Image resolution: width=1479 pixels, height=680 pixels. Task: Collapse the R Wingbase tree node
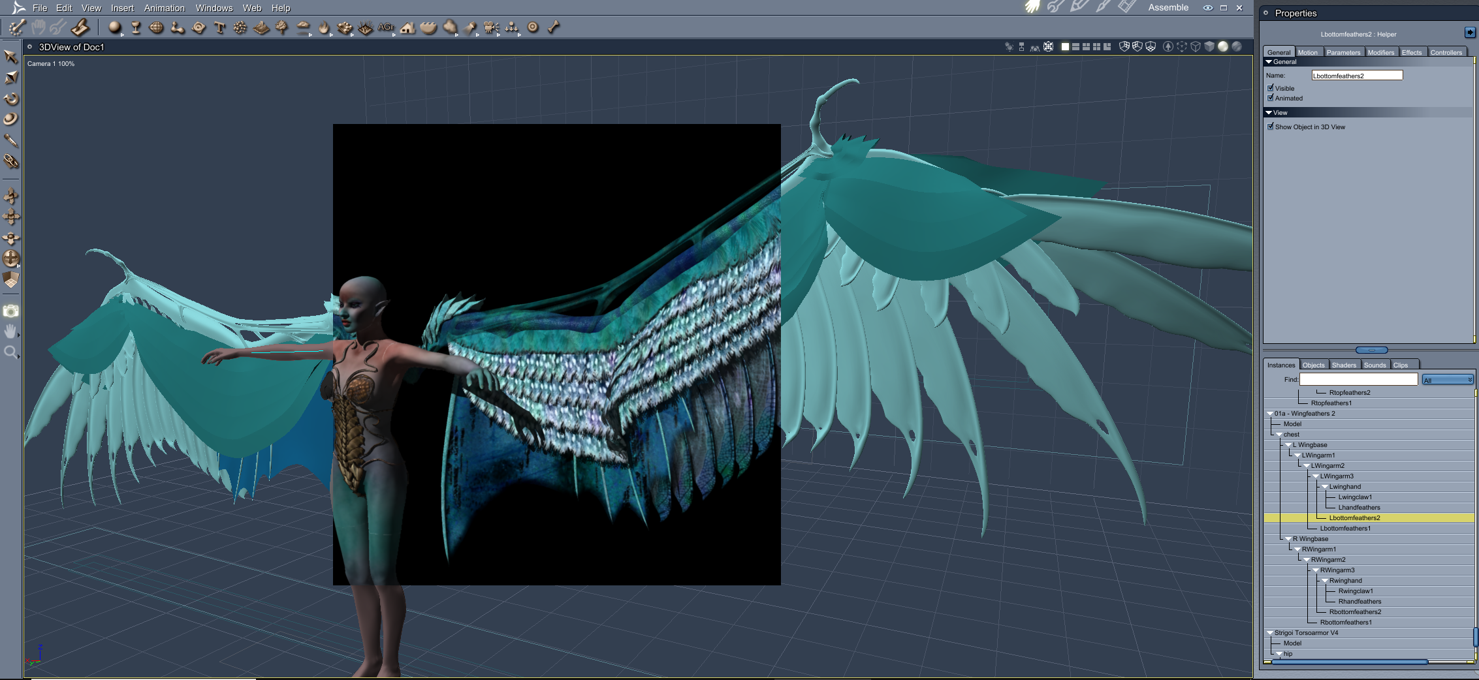point(1288,539)
